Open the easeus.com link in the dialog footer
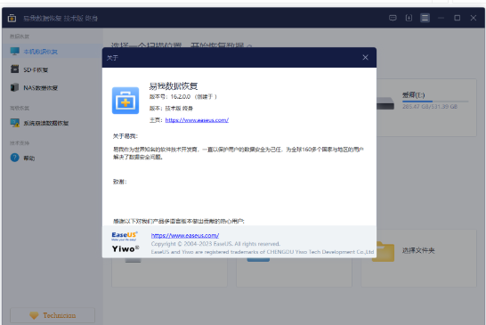 (185, 235)
